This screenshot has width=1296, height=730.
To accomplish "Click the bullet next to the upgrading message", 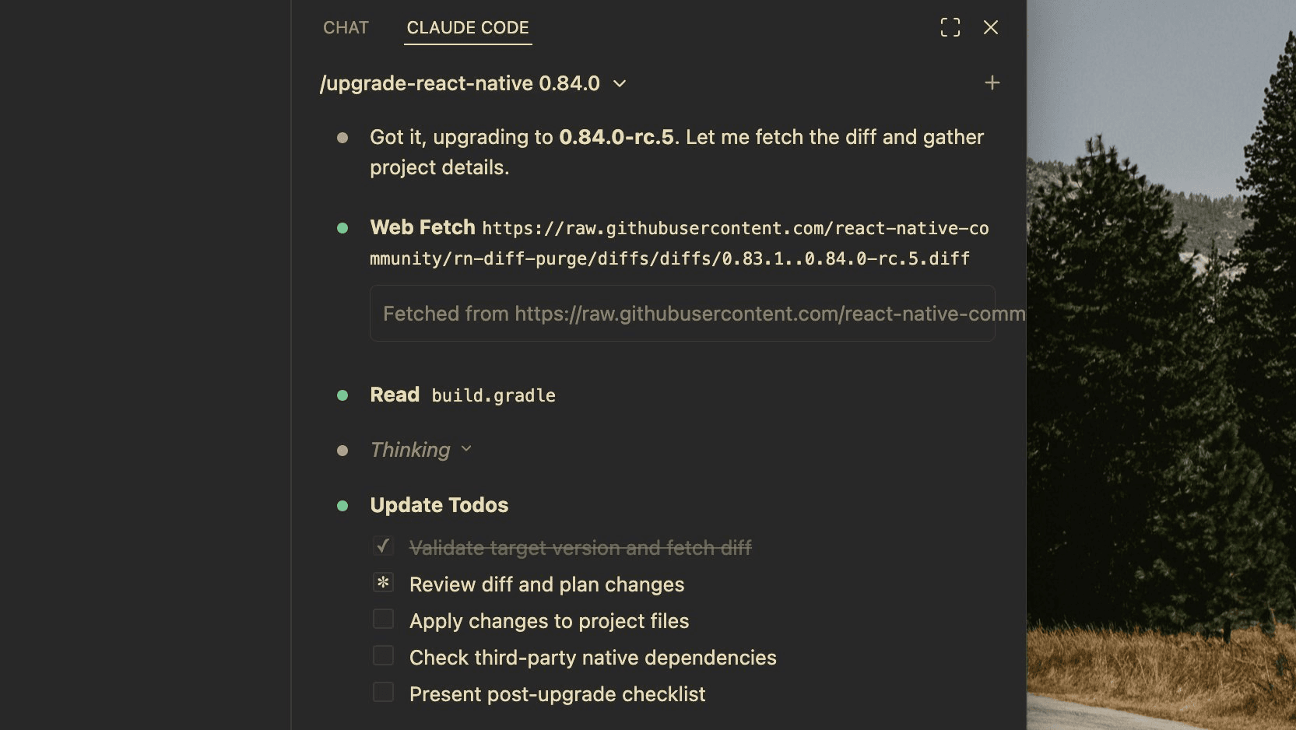I will click(x=342, y=138).
